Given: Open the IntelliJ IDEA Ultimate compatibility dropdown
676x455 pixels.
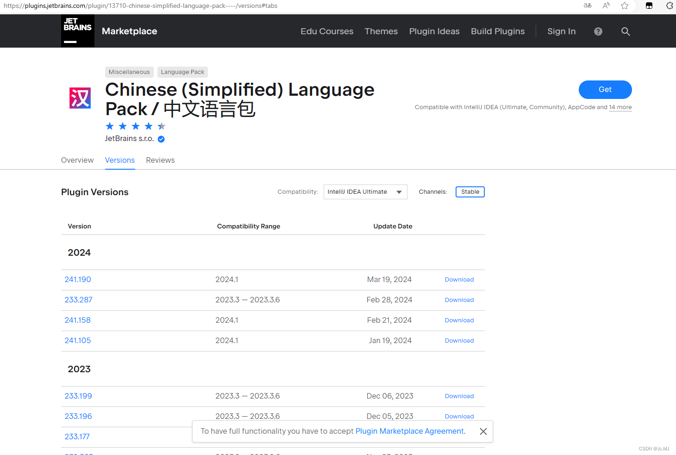Looking at the screenshot, I should (x=365, y=192).
